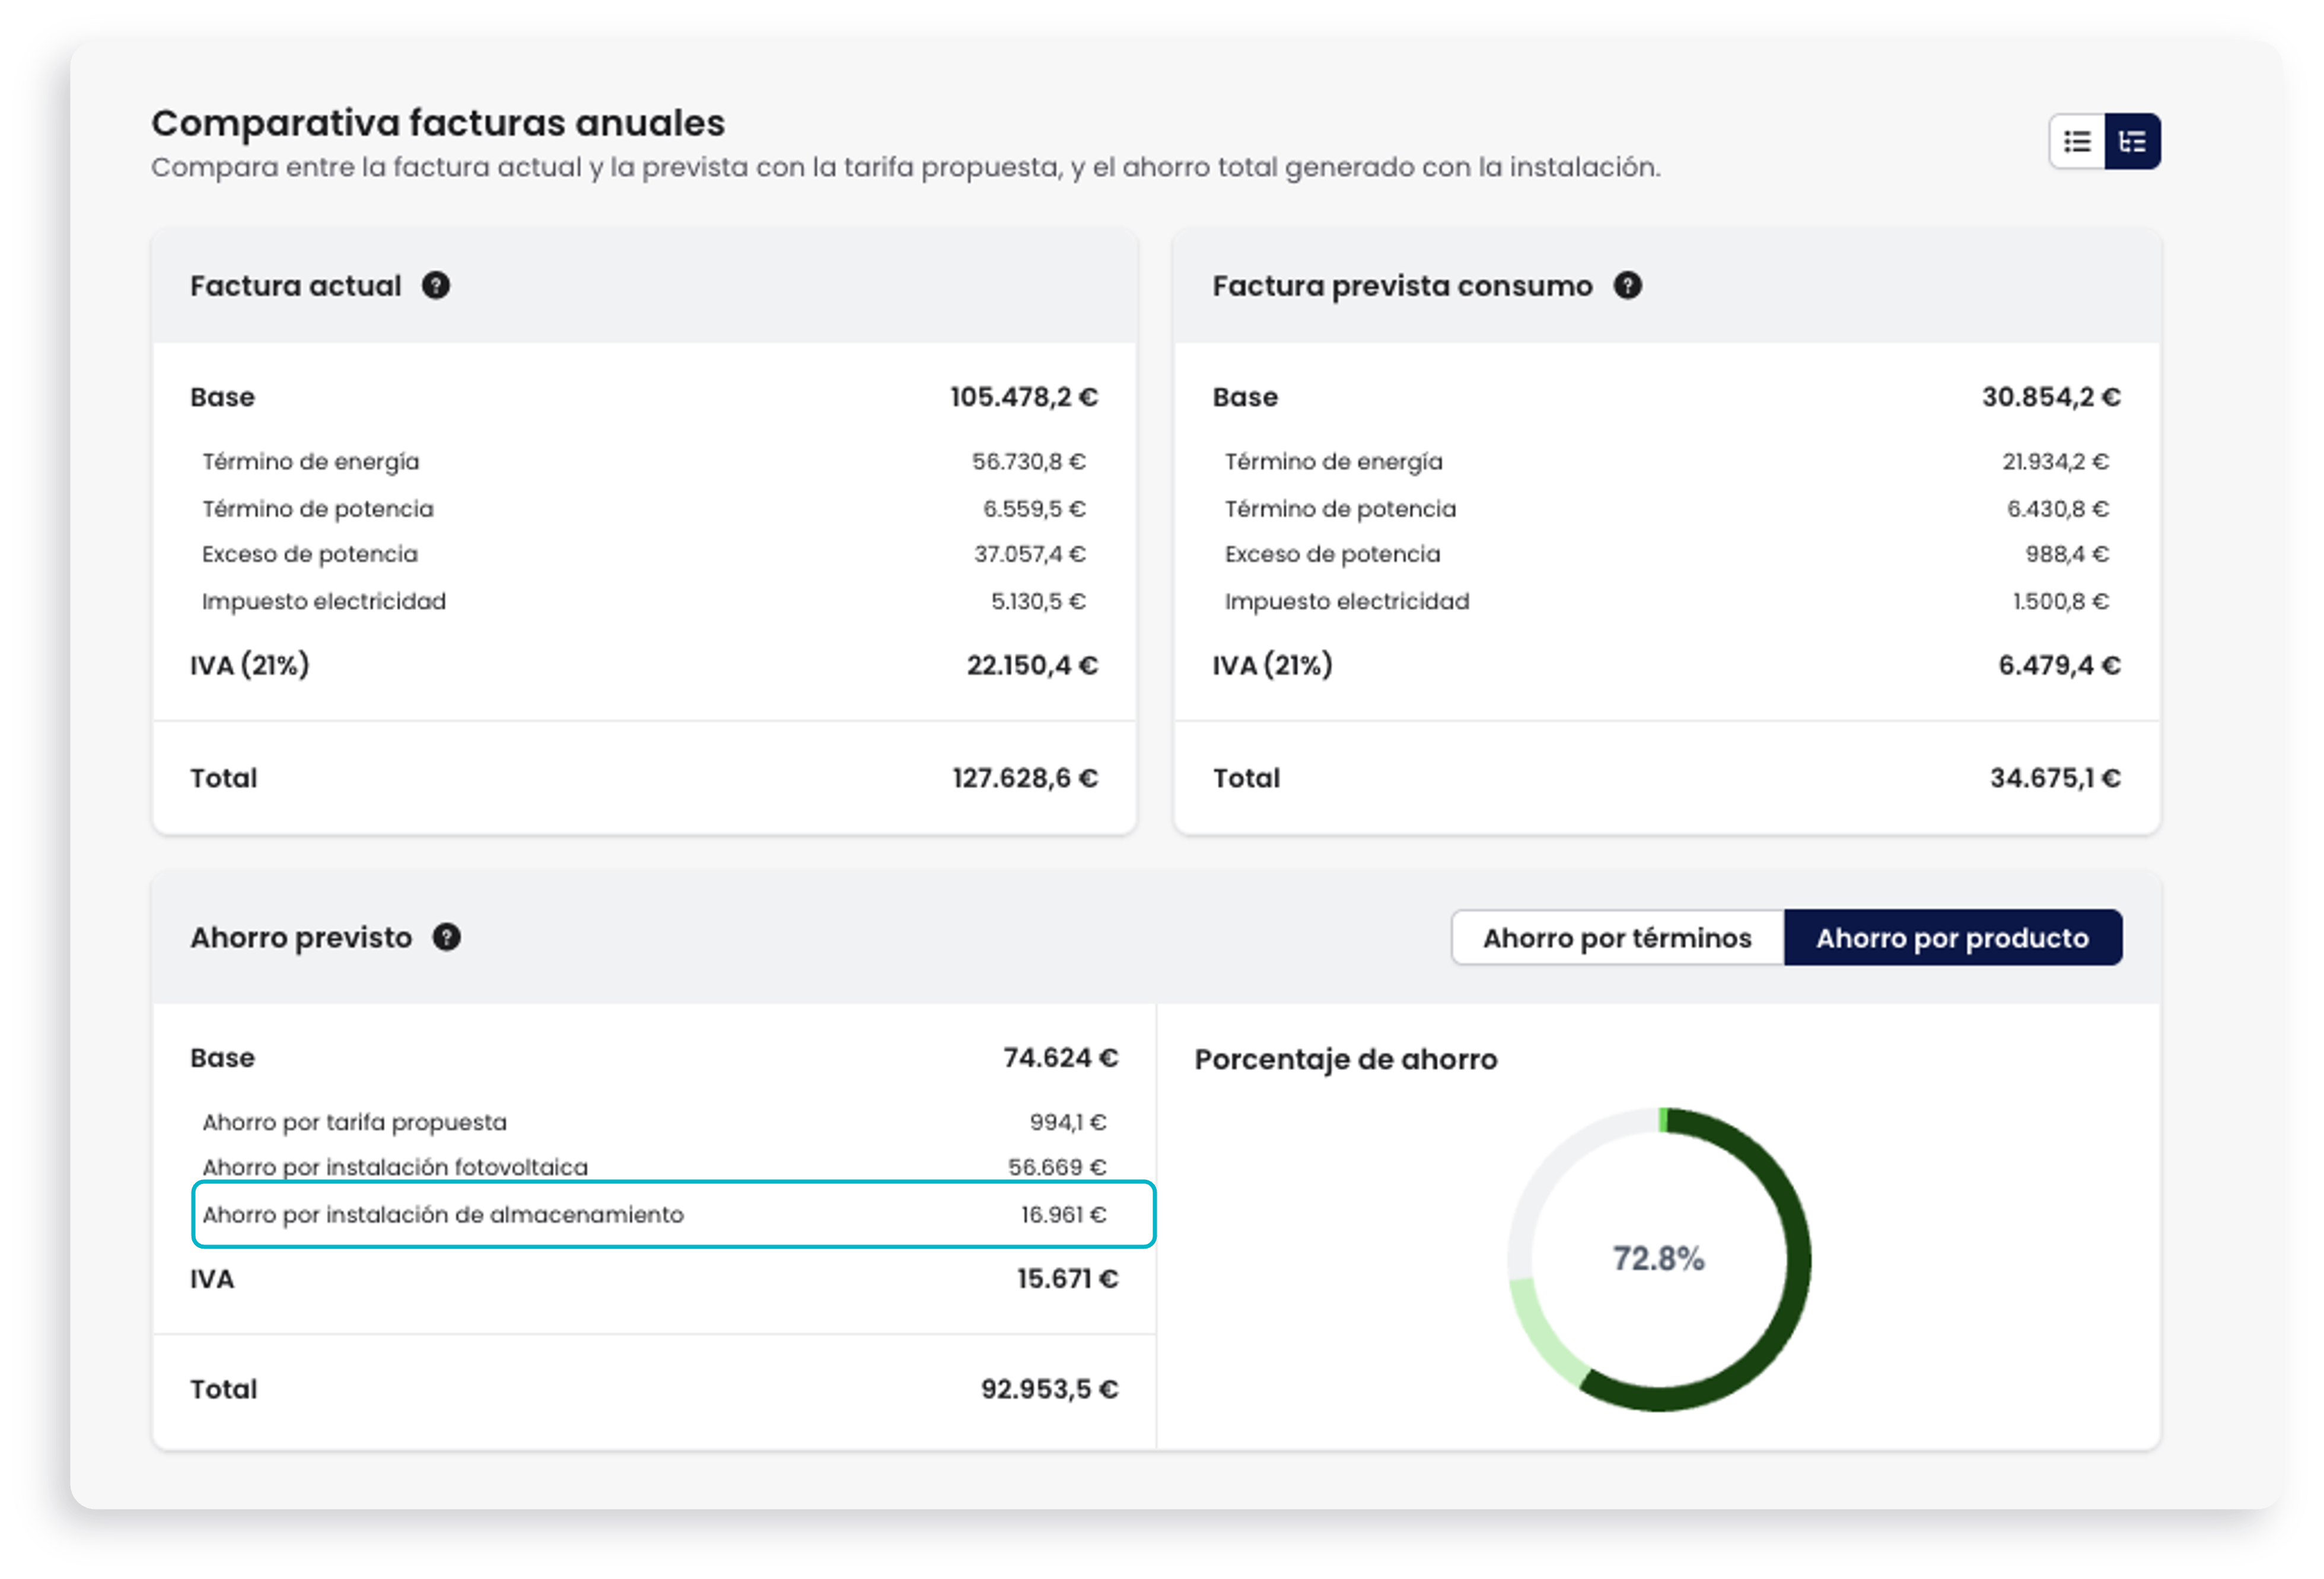Click the 56.730,8 € energy term value
This screenshot has height=1579, width=2324.
tap(1028, 461)
